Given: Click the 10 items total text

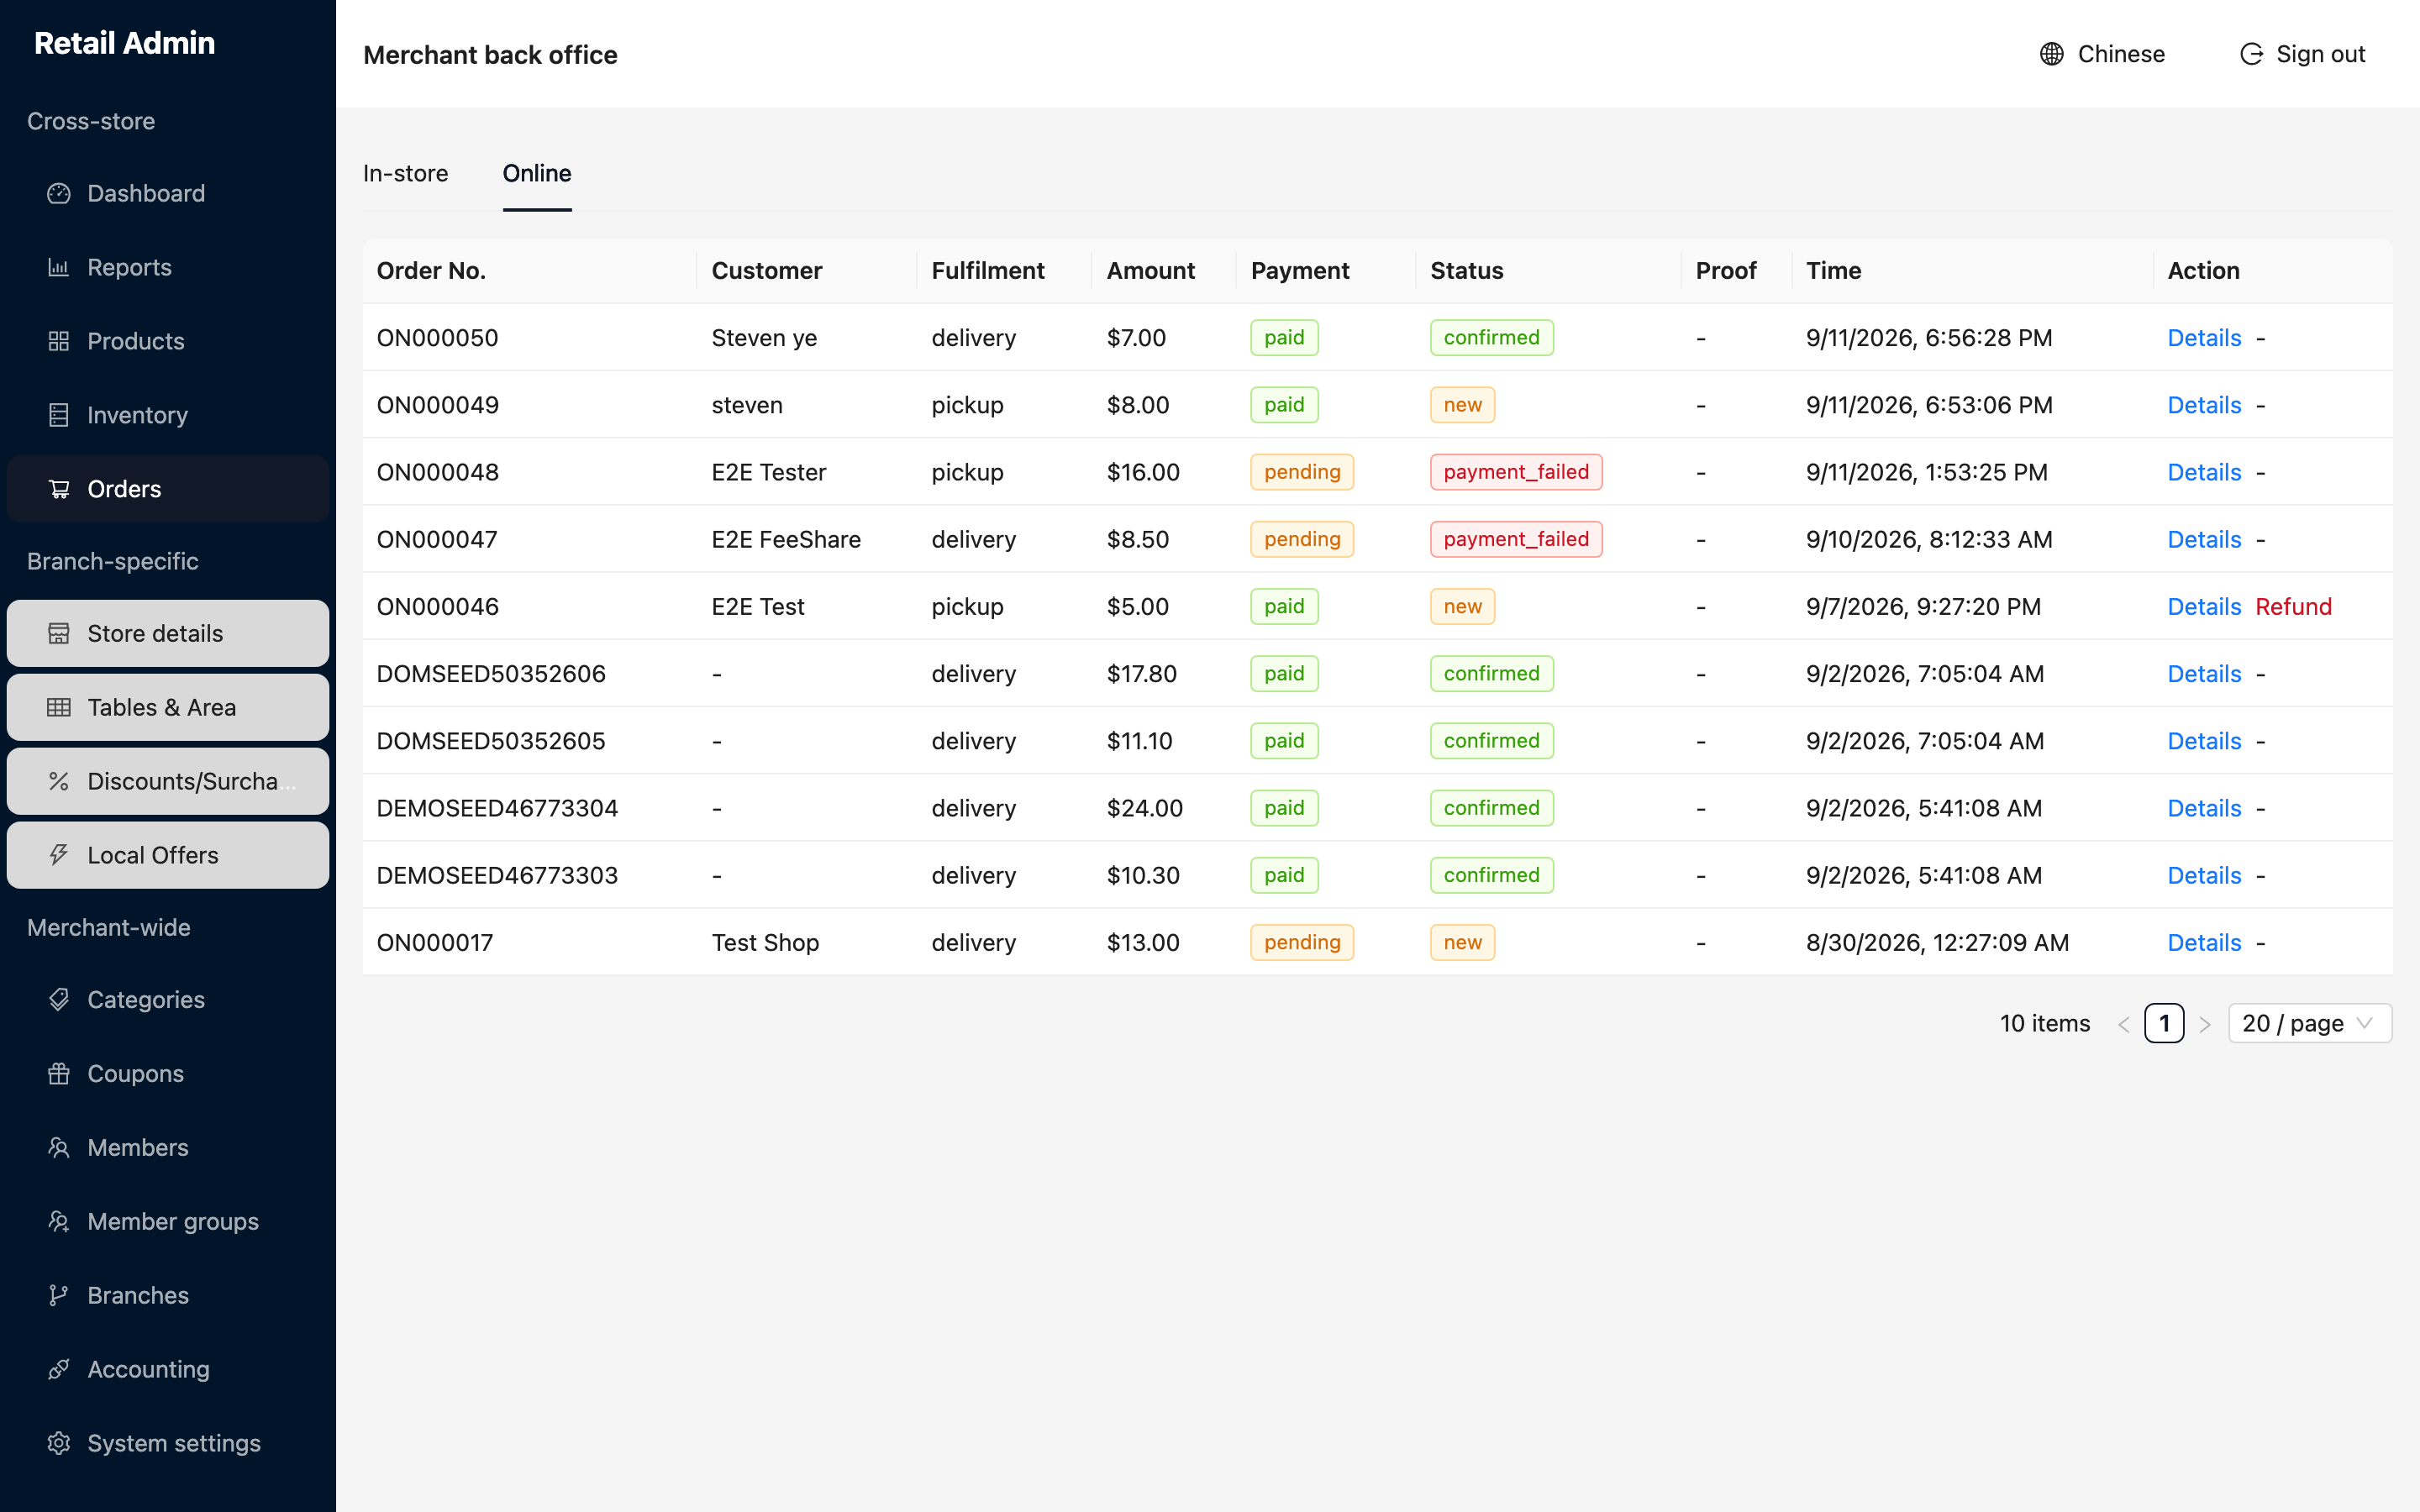Looking at the screenshot, I should click(2045, 1023).
